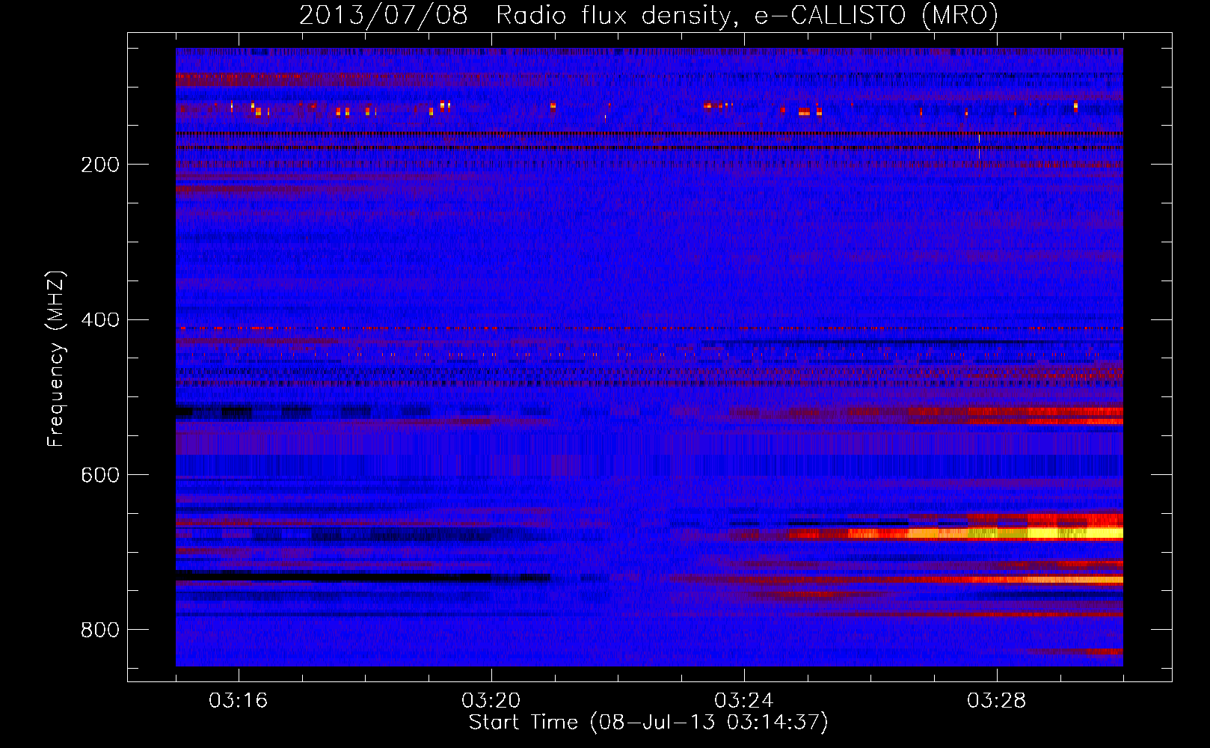Click the bright yellow emission band near 680 MHz
Viewport: 1210px width, 748px height.
pos(1015,533)
